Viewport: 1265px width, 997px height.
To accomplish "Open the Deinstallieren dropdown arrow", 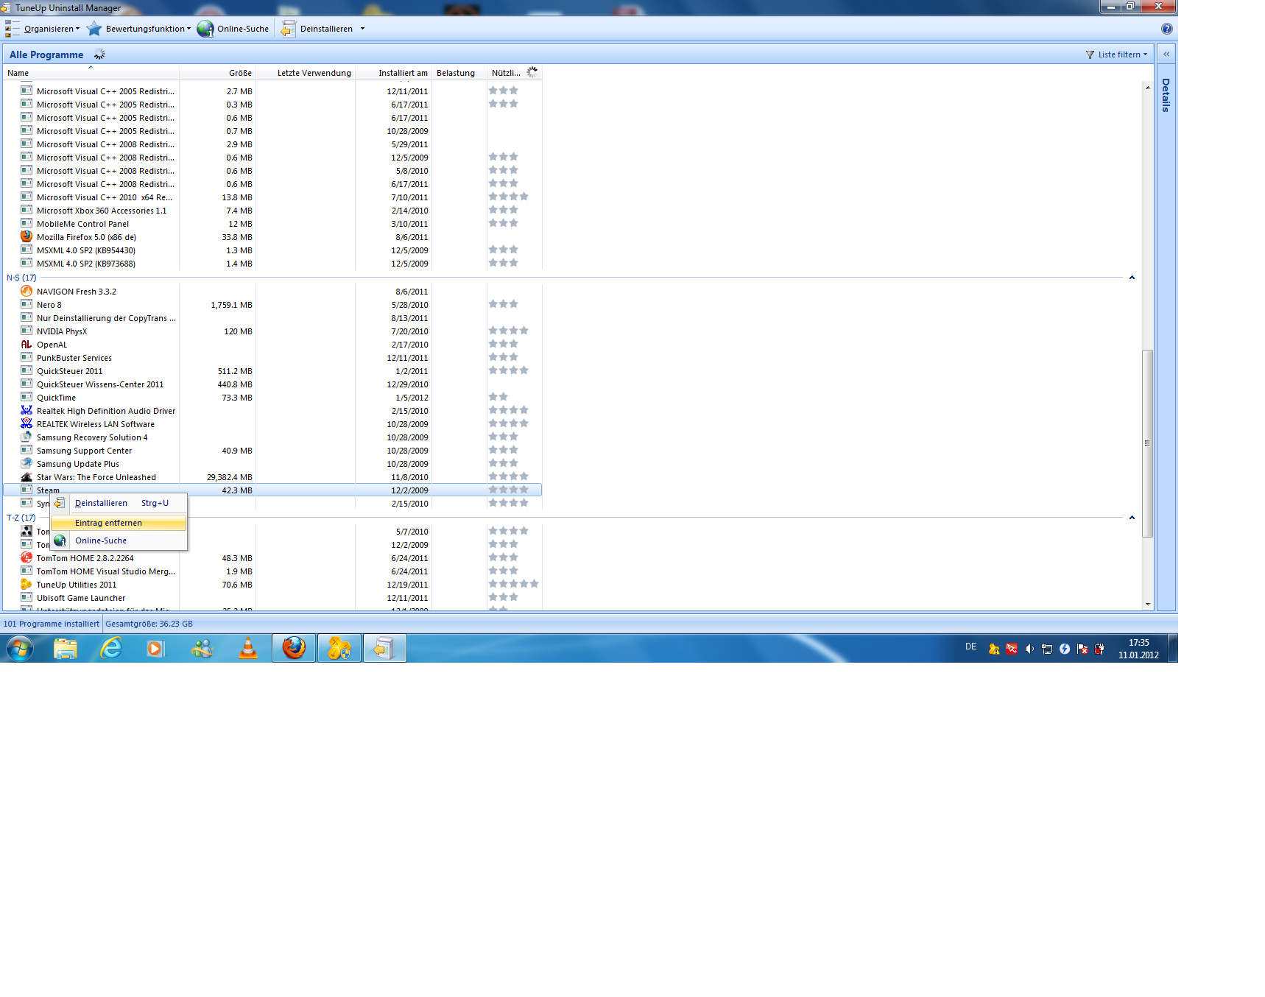I will click(362, 29).
